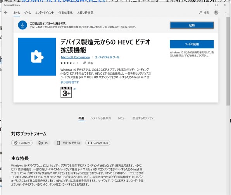
Task: Click the 主な特長 heading
Action: (x=20, y=158)
